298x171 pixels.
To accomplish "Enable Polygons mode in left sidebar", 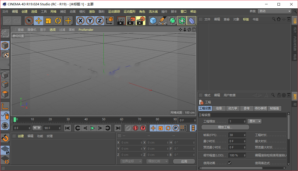I will tap(5, 94).
